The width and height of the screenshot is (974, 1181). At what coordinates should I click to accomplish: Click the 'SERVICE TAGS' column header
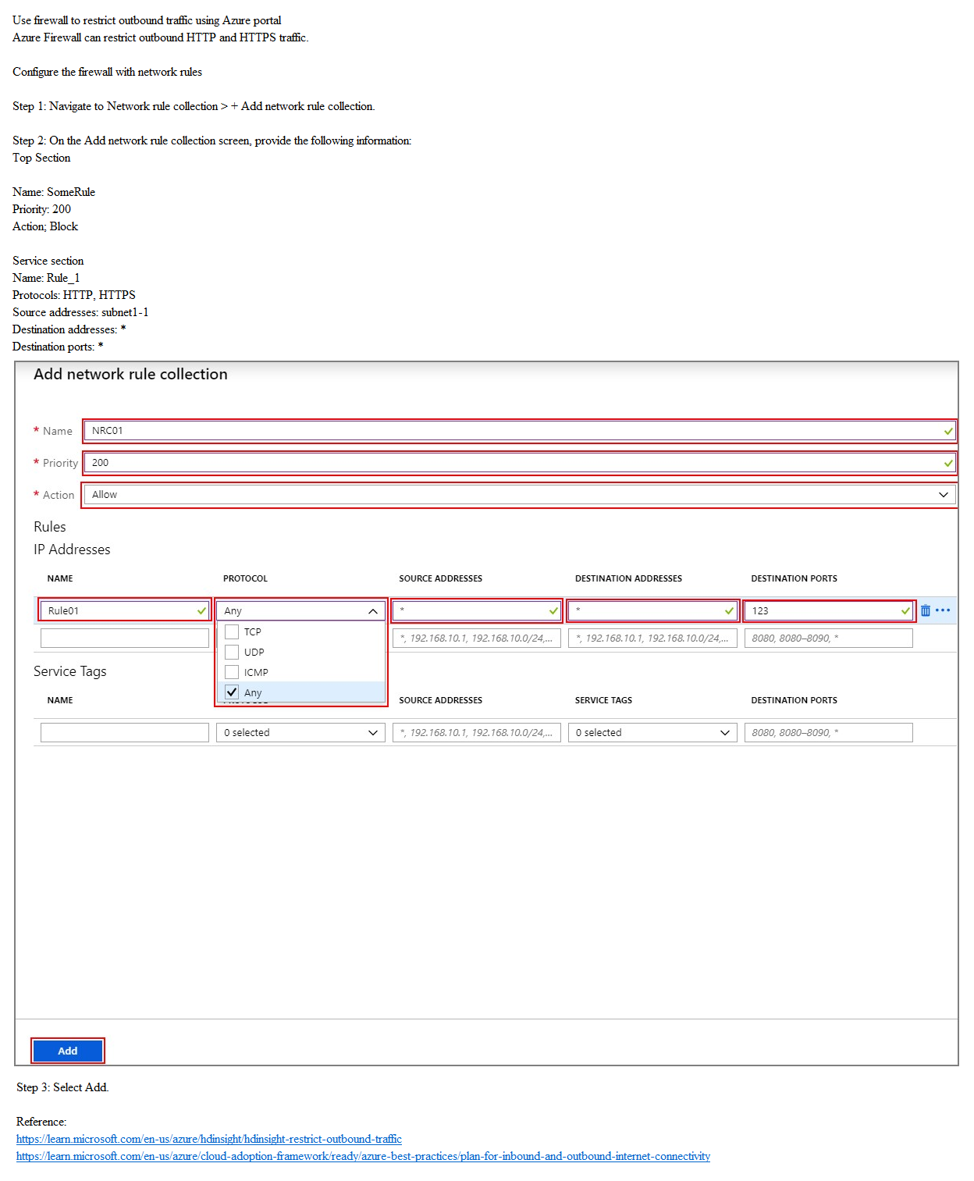click(x=603, y=700)
